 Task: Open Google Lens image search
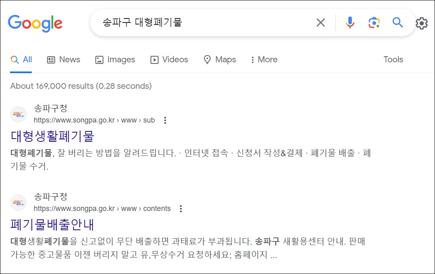374,23
